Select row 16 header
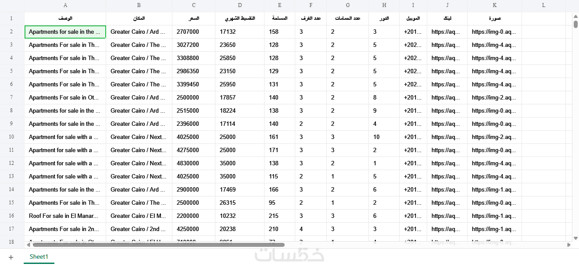Image resolution: width=579 pixels, height=267 pixels. click(12, 216)
